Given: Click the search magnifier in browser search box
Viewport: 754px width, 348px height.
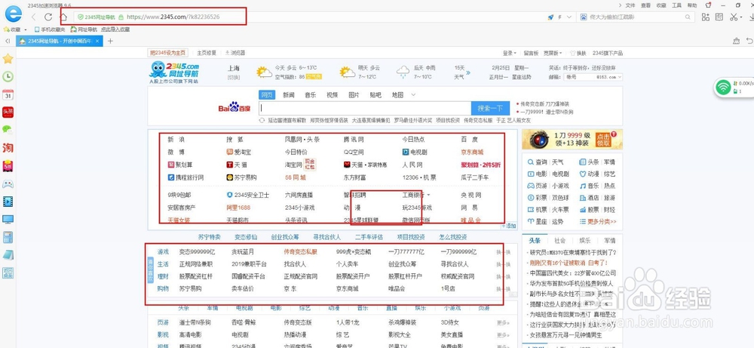Looking at the screenshot, I should [688, 17].
